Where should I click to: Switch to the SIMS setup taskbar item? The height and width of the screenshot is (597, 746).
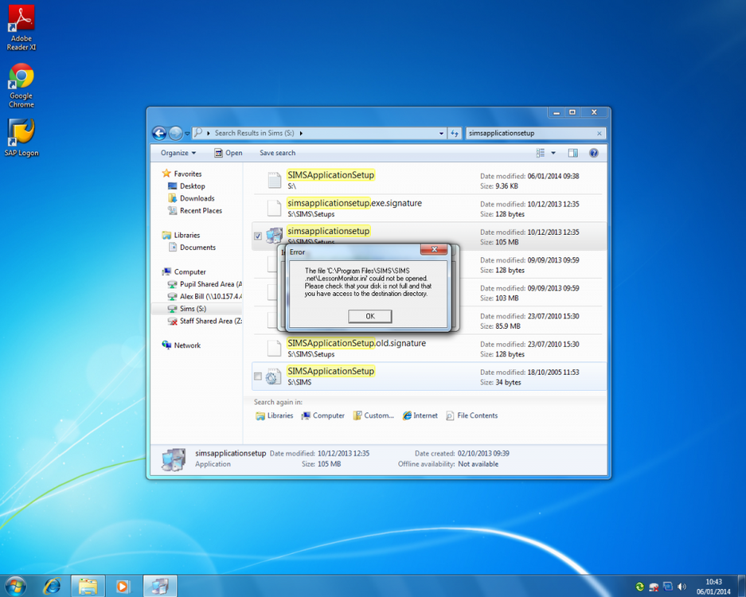(160, 586)
